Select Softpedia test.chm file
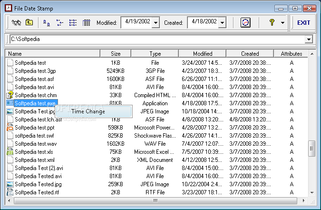Viewport: 321px width, 210px height. click(x=36, y=95)
